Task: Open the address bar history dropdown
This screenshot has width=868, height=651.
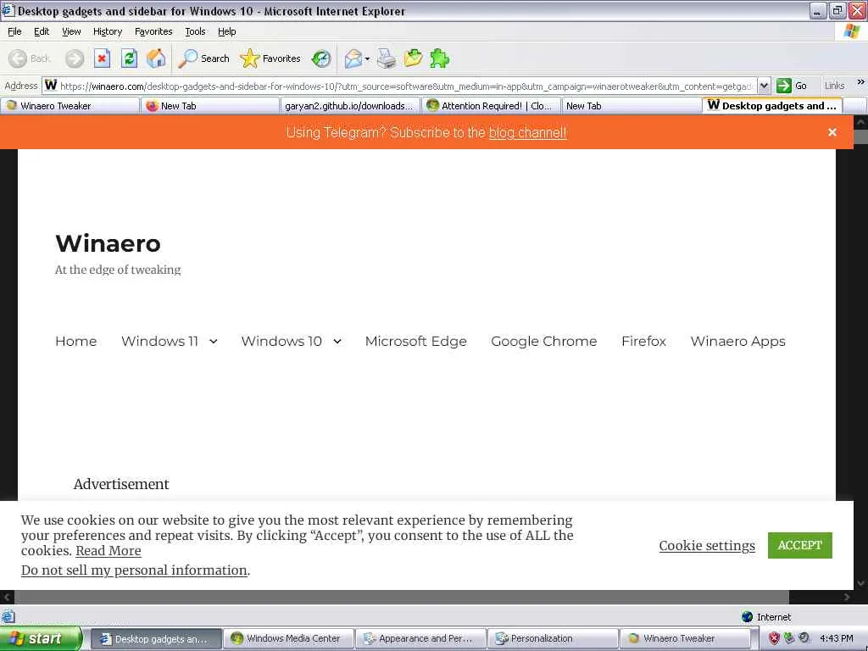Action: point(765,86)
